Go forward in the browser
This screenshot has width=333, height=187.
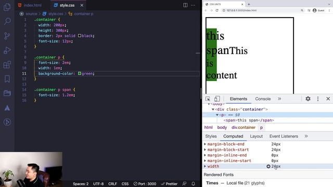pyautogui.click(x=211, y=10)
